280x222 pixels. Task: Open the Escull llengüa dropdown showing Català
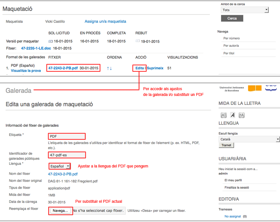pyautogui.click(x=249, y=139)
